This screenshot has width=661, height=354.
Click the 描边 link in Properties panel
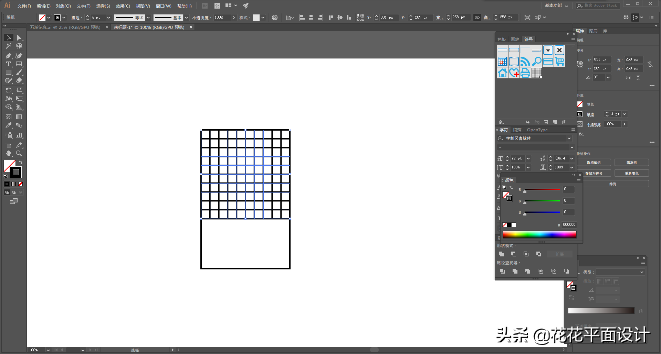[590, 114]
